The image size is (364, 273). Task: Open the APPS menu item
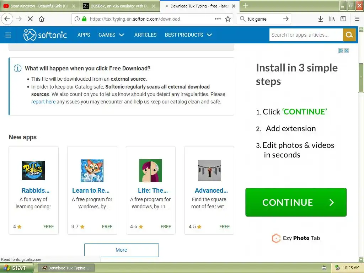point(84,35)
